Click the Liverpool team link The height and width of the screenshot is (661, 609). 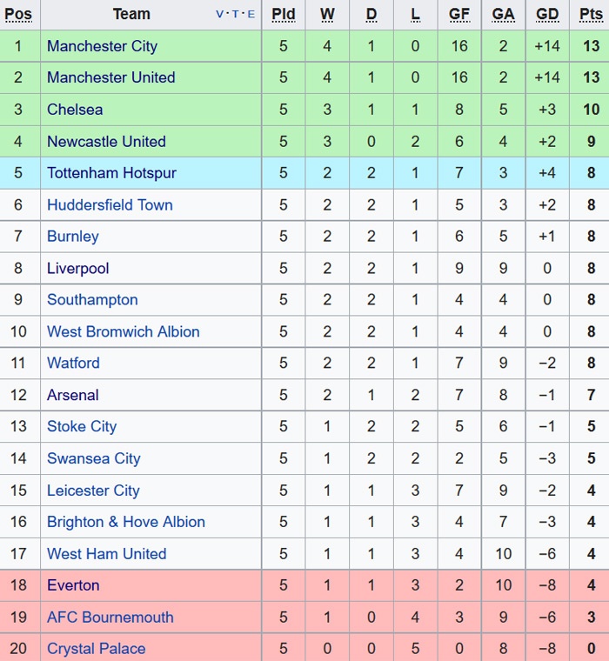[x=78, y=269]
